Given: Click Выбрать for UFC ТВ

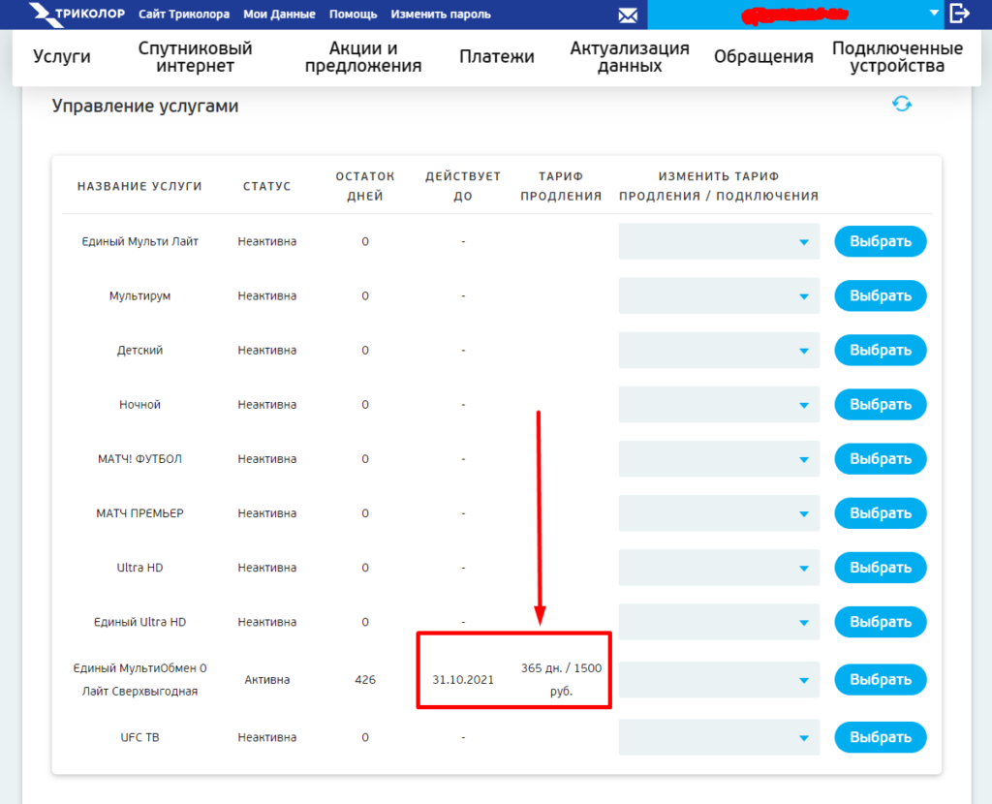Looking at the screenshot, I should click(x=880, y=737).
